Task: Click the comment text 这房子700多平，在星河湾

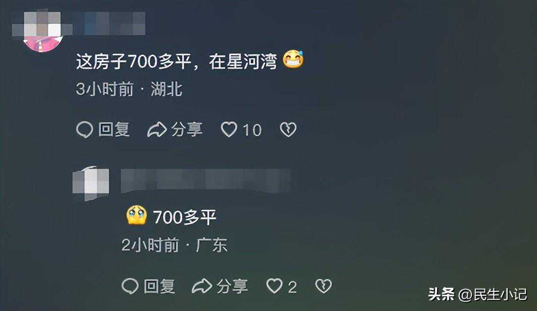Action: pyautogui.click(x=177, y=62)
